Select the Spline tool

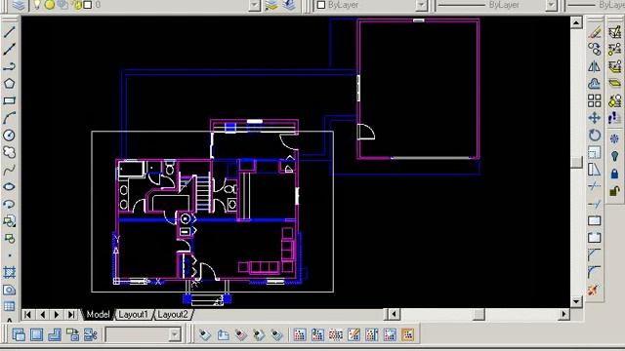click(x=9, y=170)
